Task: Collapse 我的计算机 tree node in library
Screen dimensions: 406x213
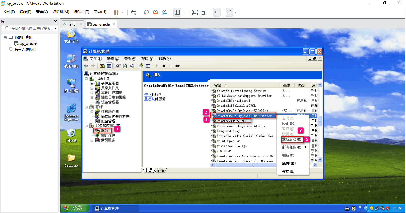Action: [5, 37]
